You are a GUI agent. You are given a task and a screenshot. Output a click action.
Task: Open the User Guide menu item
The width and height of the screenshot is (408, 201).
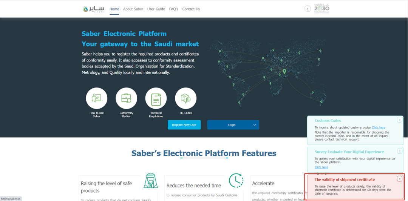156,9
